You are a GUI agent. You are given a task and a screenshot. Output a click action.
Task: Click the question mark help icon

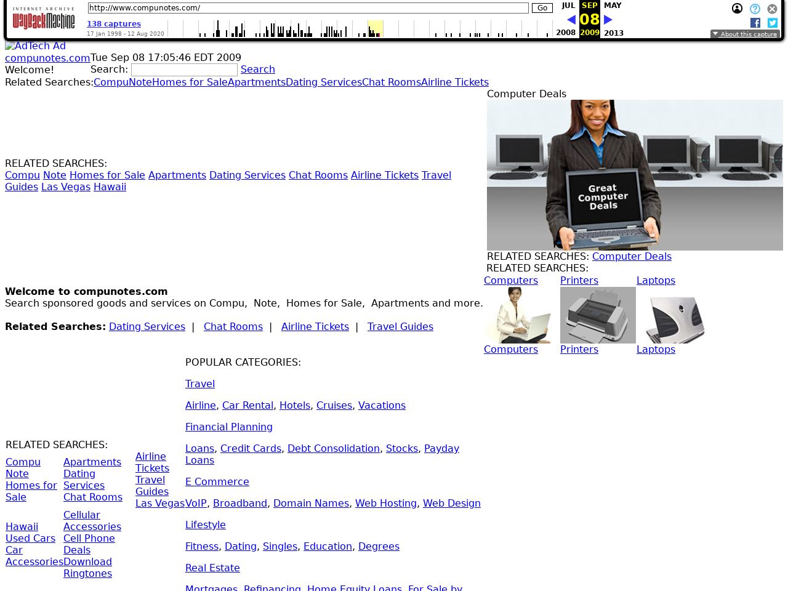coord(755,9)
